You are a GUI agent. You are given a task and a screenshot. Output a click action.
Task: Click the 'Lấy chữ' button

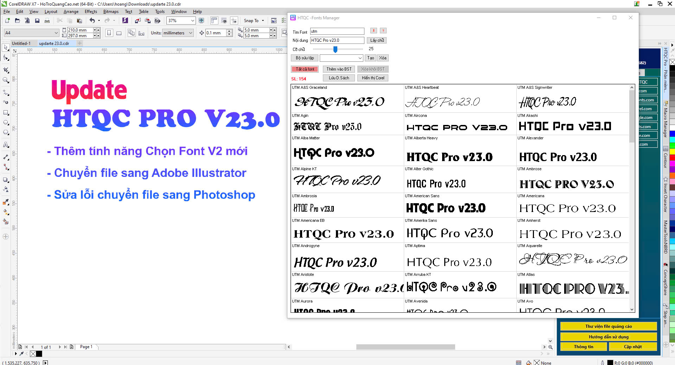click(x=377, y=40)
